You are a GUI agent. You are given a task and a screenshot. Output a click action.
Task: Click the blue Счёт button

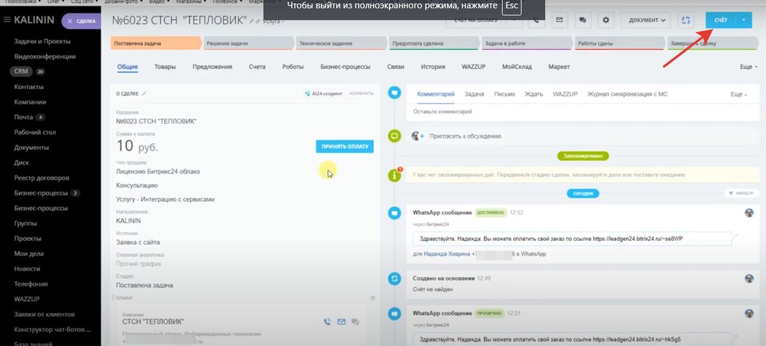[x=721, y=20]
